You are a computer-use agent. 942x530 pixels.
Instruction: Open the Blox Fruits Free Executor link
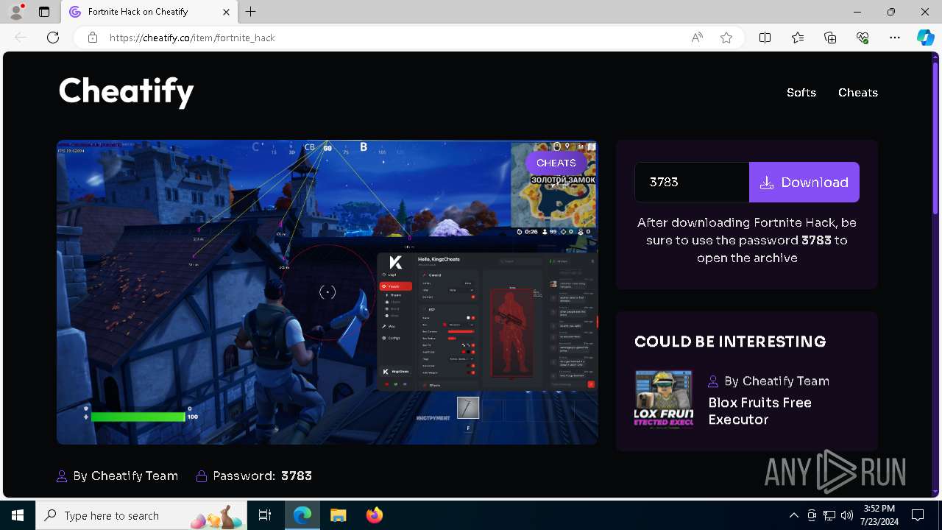click(x=759, y=411)
